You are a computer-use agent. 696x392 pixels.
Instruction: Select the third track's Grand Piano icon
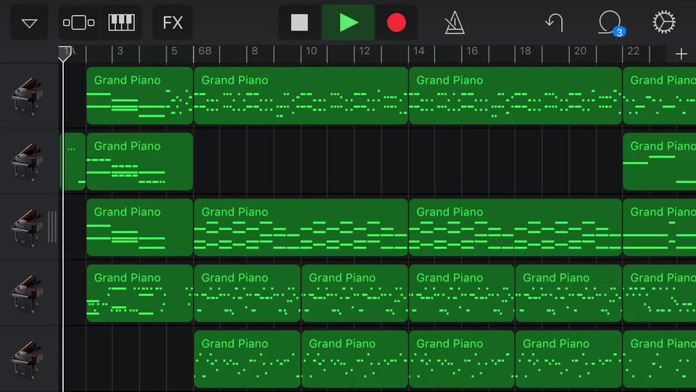pos(27,227)
